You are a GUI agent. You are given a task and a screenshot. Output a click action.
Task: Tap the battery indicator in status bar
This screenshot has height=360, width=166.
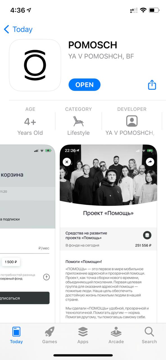pos(154,10)
